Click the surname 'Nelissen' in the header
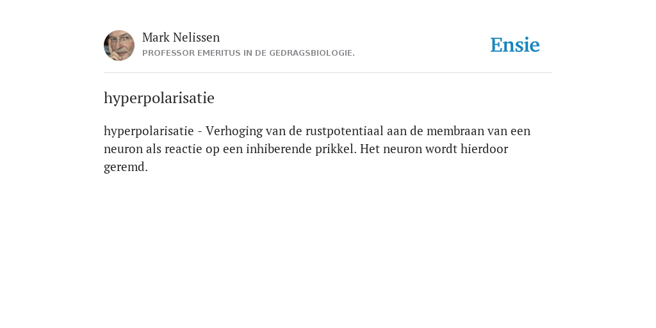Viewport: 656px width, 328px height. (x=196, y=37)
